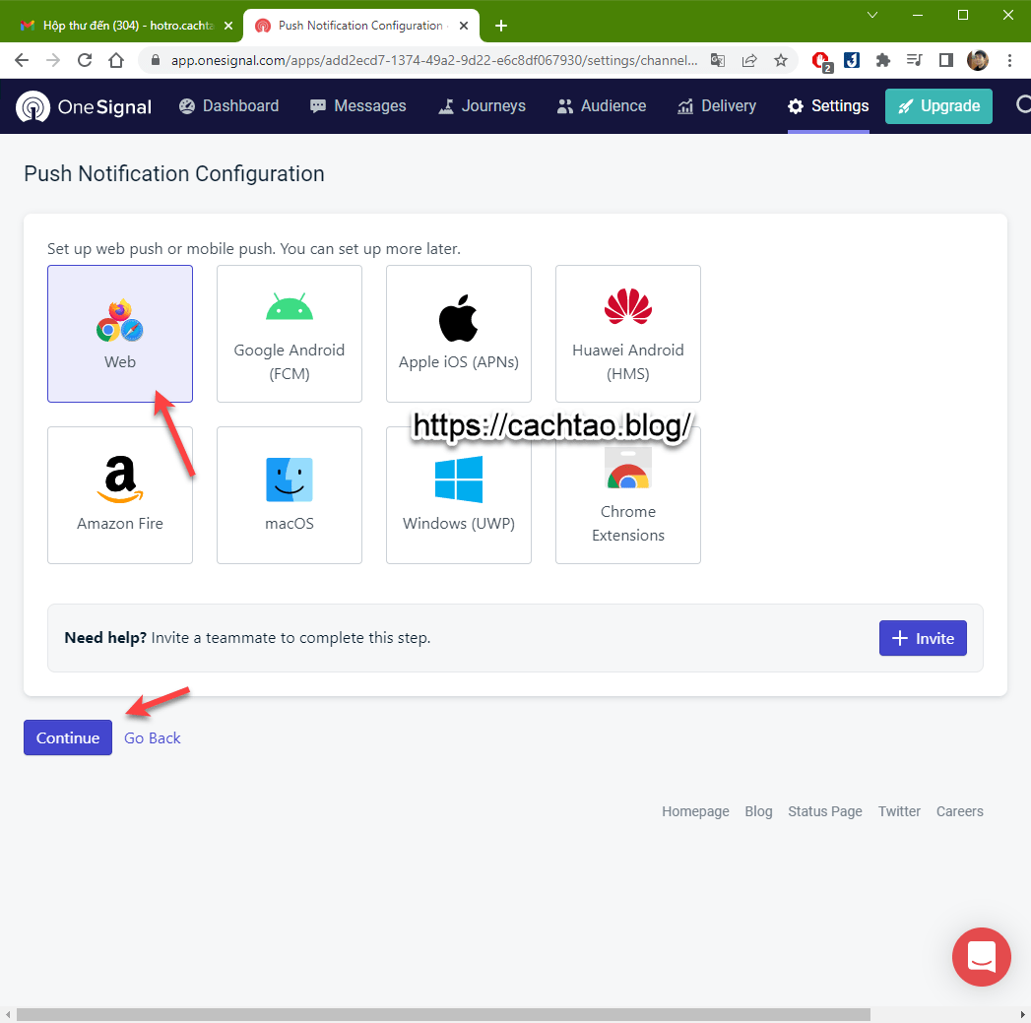Open a new browser tab

(x=501, y=26)
